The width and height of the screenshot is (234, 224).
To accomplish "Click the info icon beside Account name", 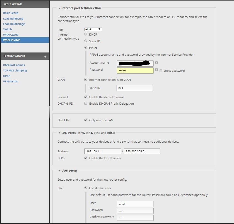I will (156, 63).
